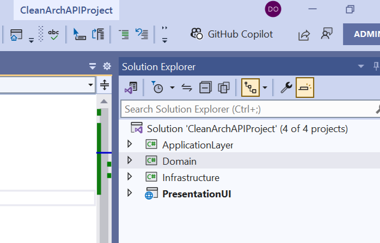This screenshot has width=380, height=243.
Task: Toggle the Solution Explorer auto-hide pin
Action: point(376,66)
